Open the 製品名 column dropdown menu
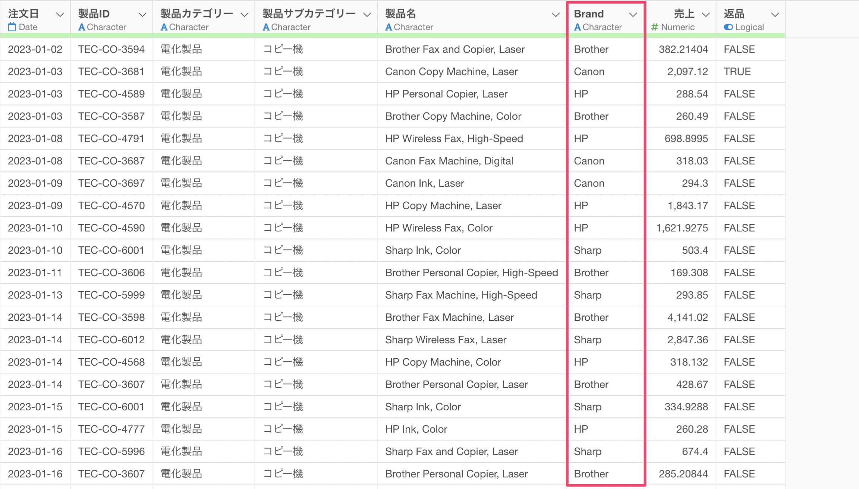859x489 pixels. [556, 15]
